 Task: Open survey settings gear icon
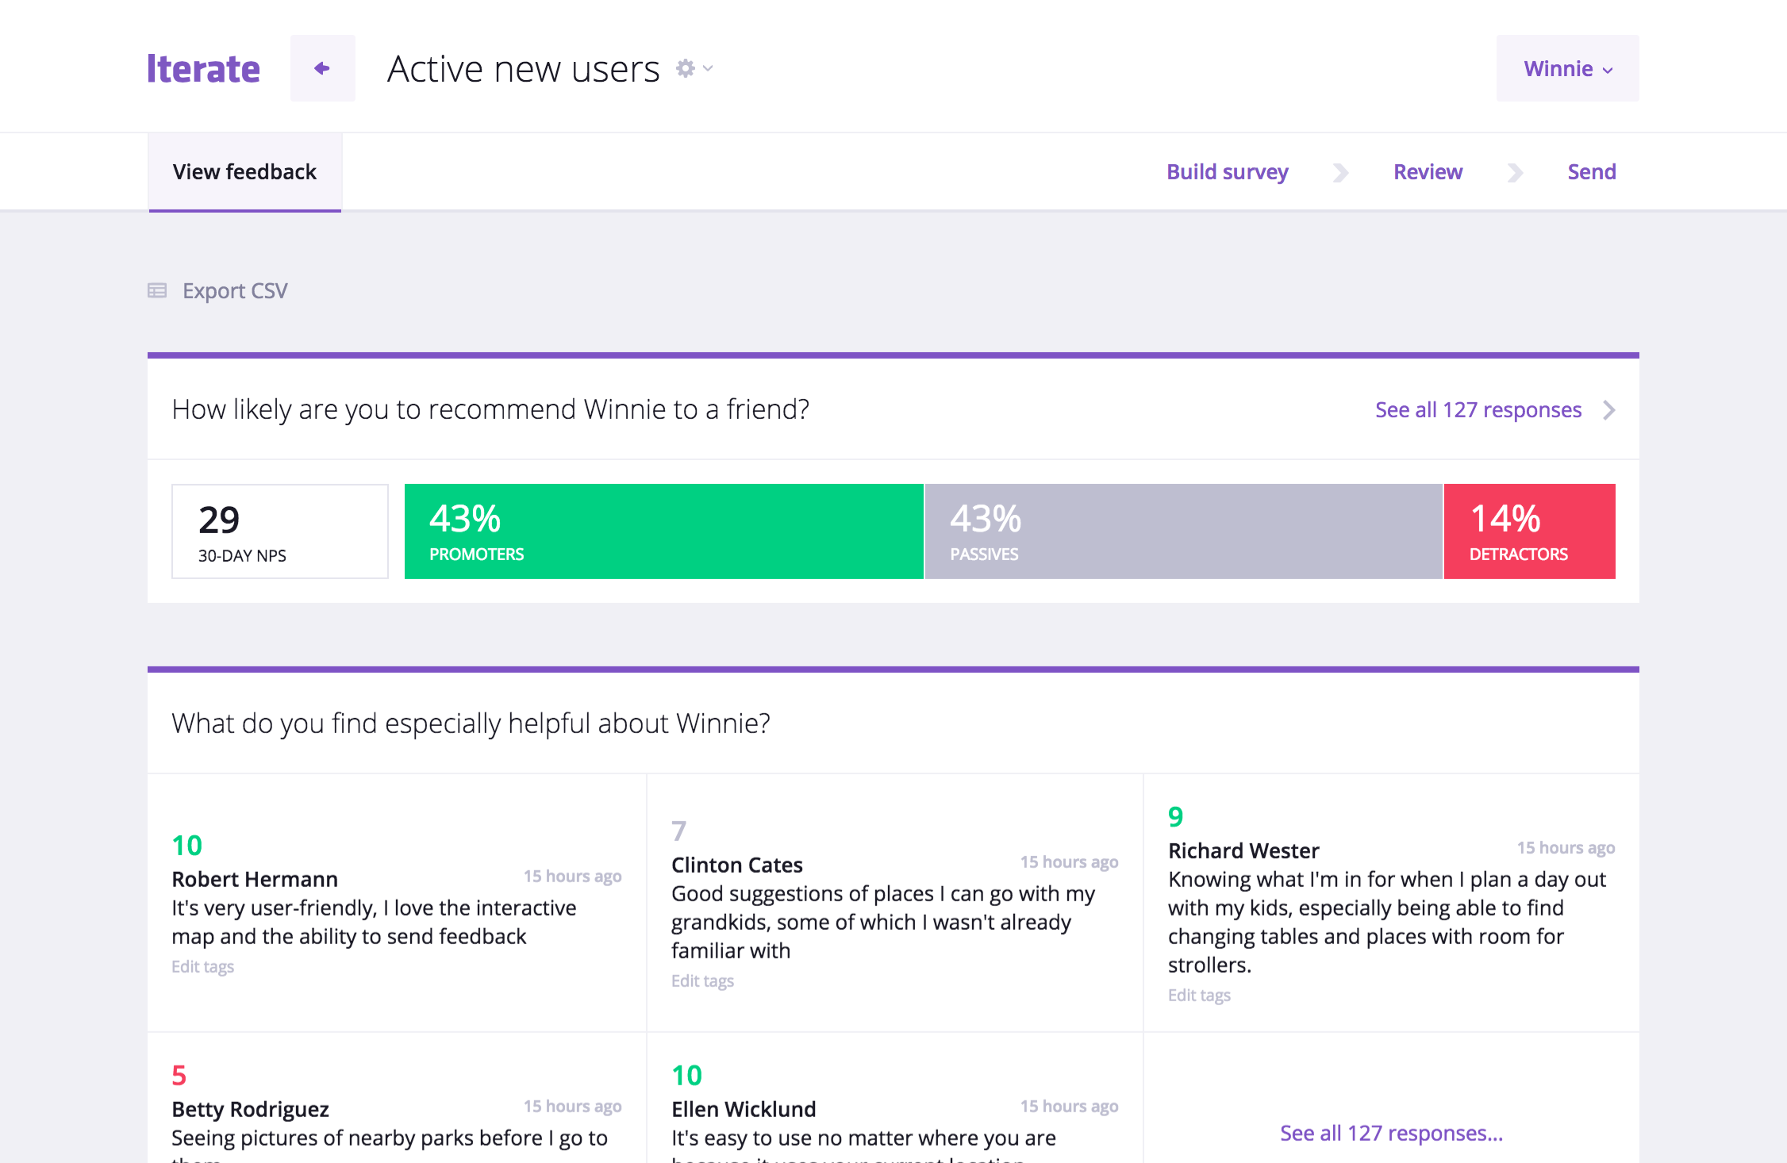[x=685, y=68]
